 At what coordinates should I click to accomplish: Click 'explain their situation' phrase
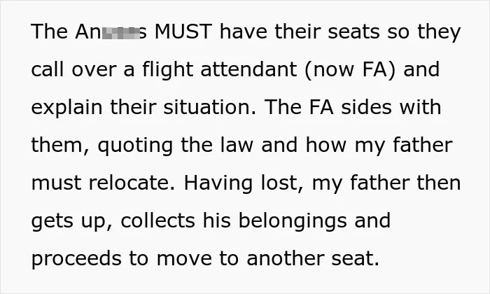tap(141, 108)
